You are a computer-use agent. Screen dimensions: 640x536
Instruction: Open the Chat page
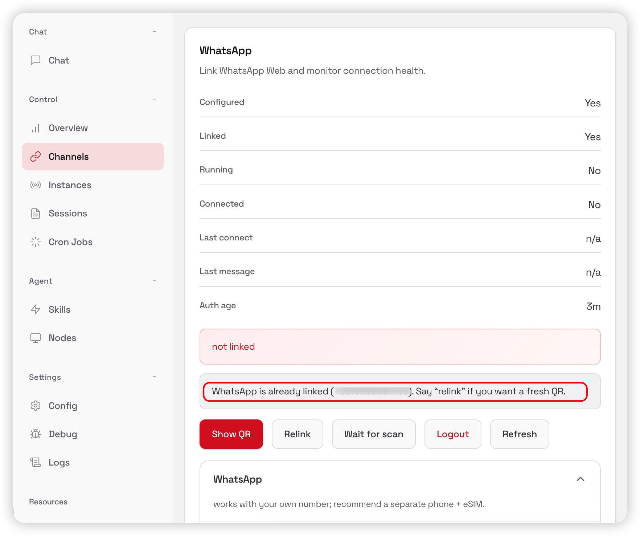point(93,60)
